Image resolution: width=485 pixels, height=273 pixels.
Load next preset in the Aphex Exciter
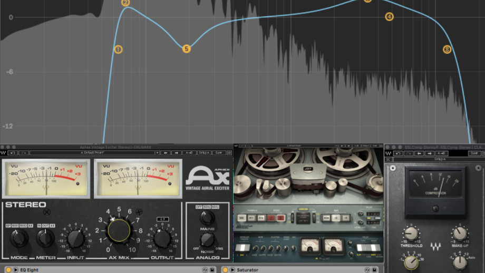tap(176, 153)
